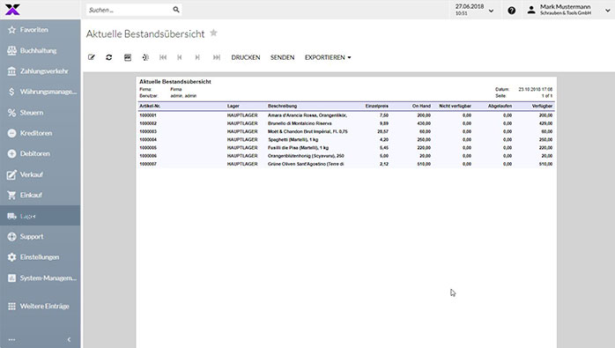Click the System-Management chart icon
Screen dimensions: 615x348
(x=11, y=278)
